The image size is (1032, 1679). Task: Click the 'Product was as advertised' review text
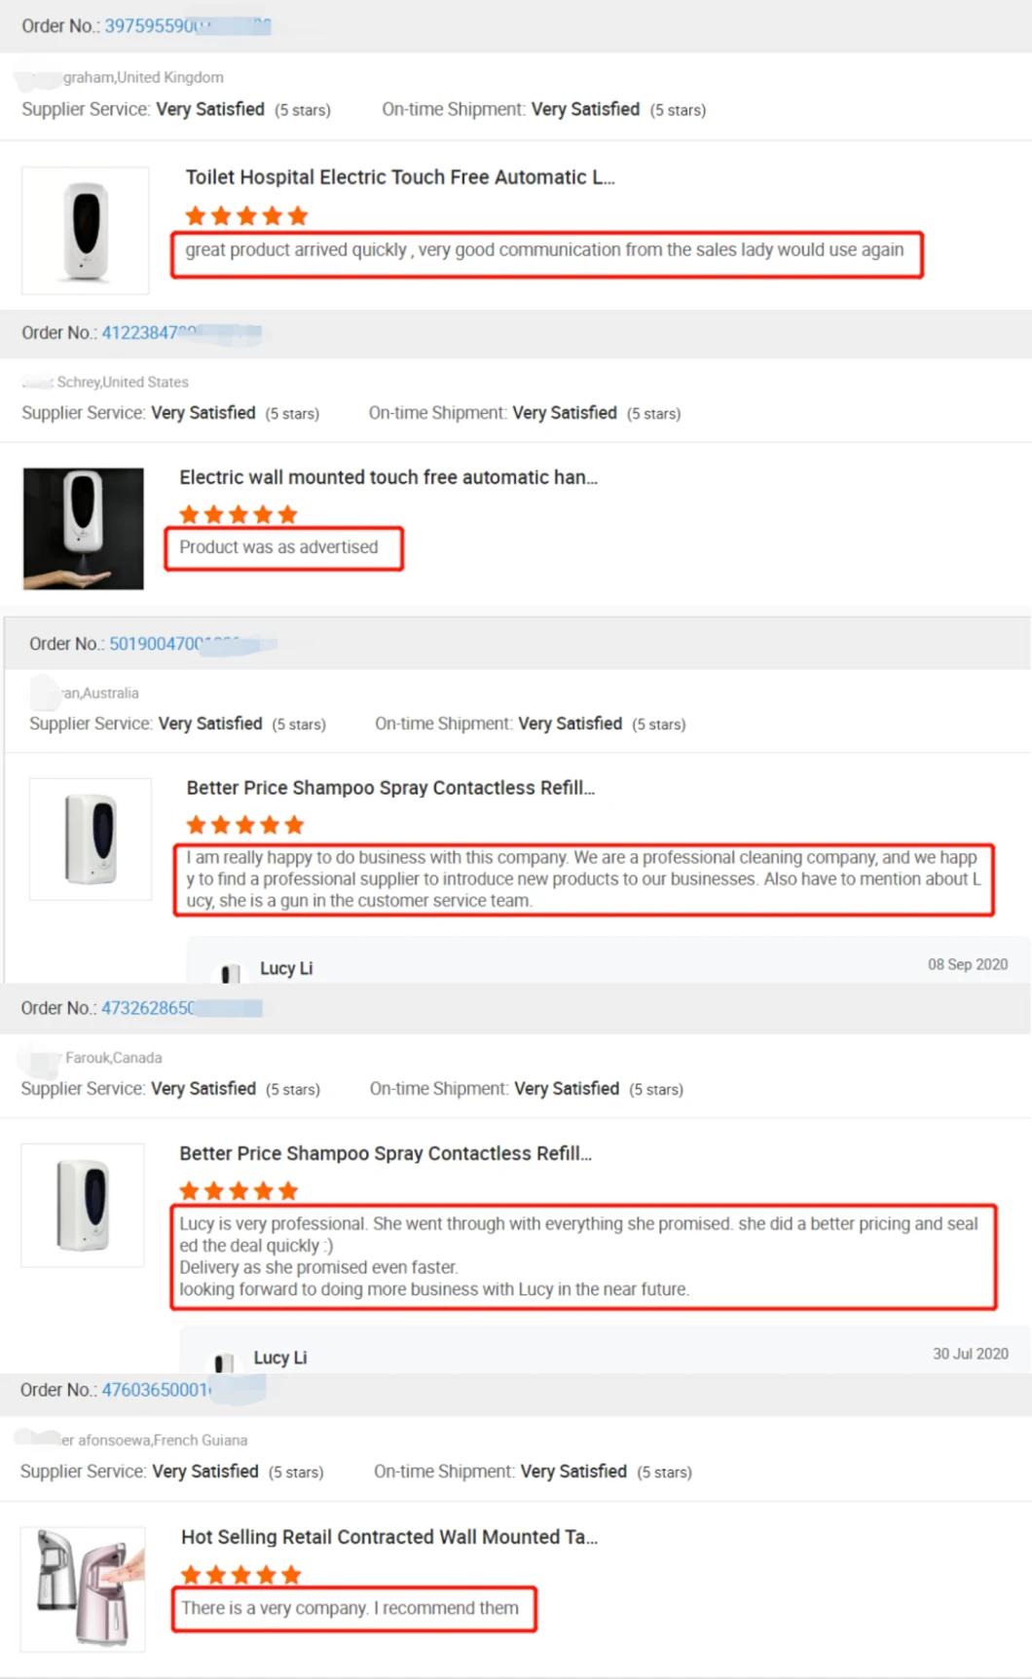tap(278, 547)
